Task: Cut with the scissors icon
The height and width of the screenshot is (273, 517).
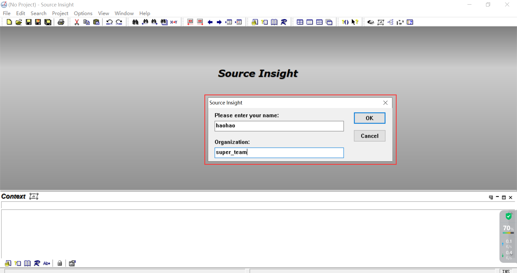Action: tap(77, 22)
